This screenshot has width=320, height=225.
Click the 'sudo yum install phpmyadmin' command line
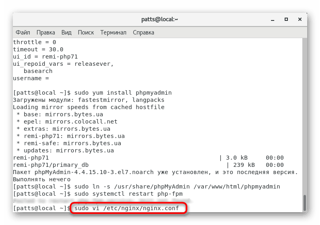pos(123,93)
